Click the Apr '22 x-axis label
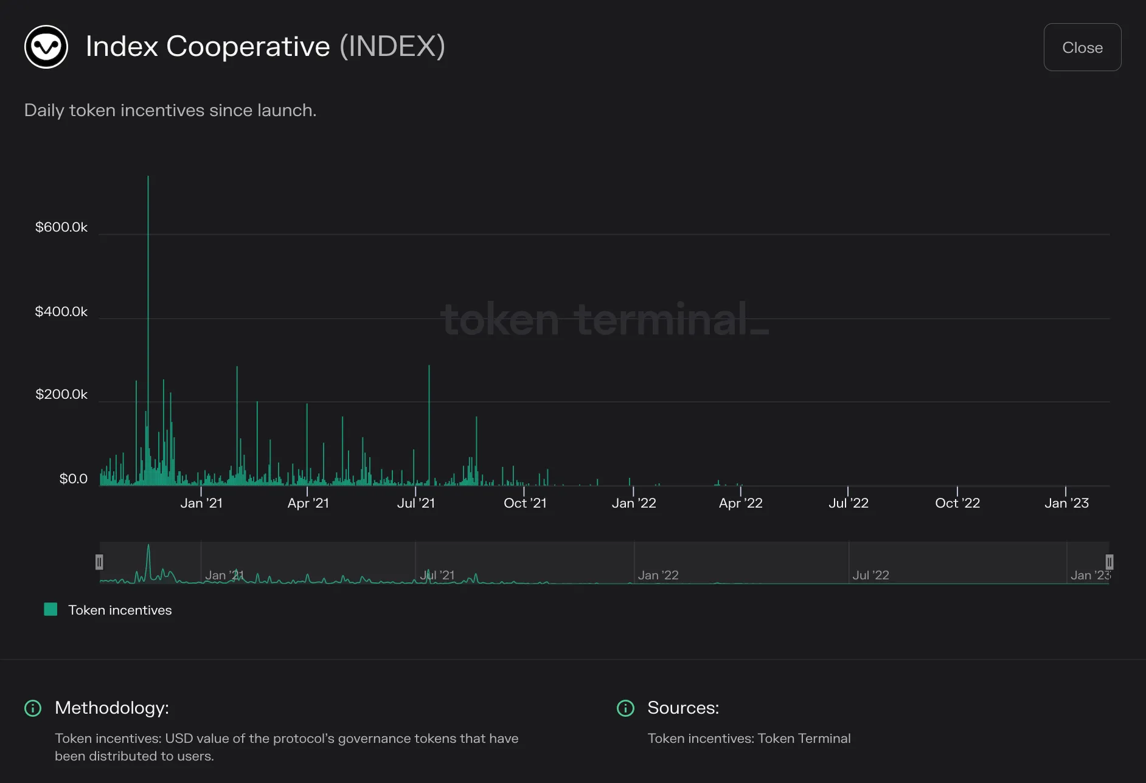Viewport: 1146px width, 783px height. click(740, 503)
